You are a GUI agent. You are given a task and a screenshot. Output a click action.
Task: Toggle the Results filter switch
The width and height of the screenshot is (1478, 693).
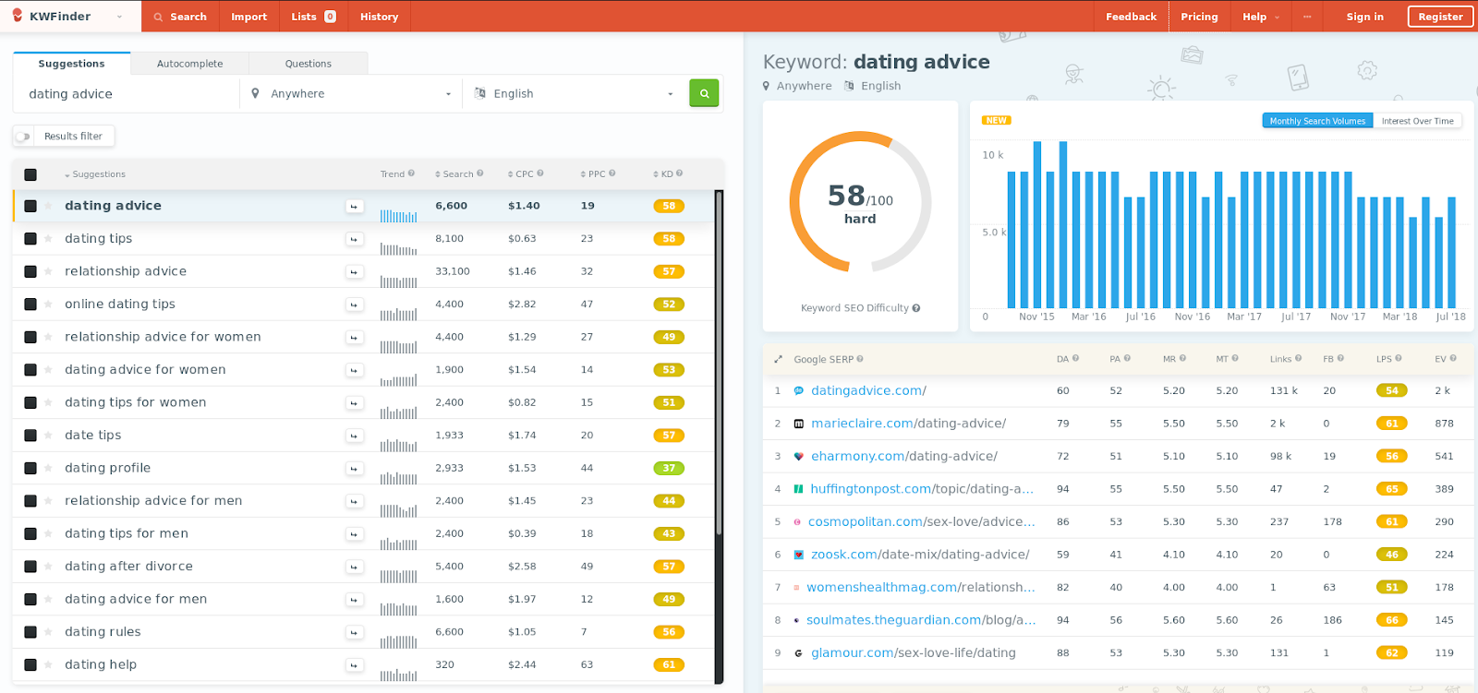point(23,137)
